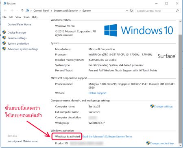Open Security and Maintenance link
183x148 pixels.
[x=22, y=141]
